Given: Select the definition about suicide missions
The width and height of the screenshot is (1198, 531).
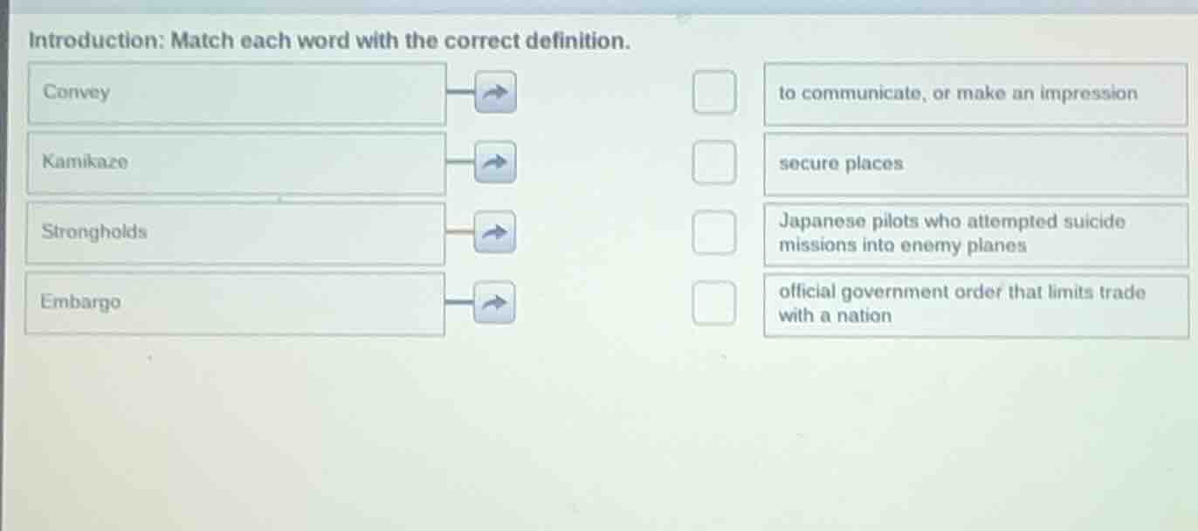Looking at the screenshot, I should click(975, 233).
